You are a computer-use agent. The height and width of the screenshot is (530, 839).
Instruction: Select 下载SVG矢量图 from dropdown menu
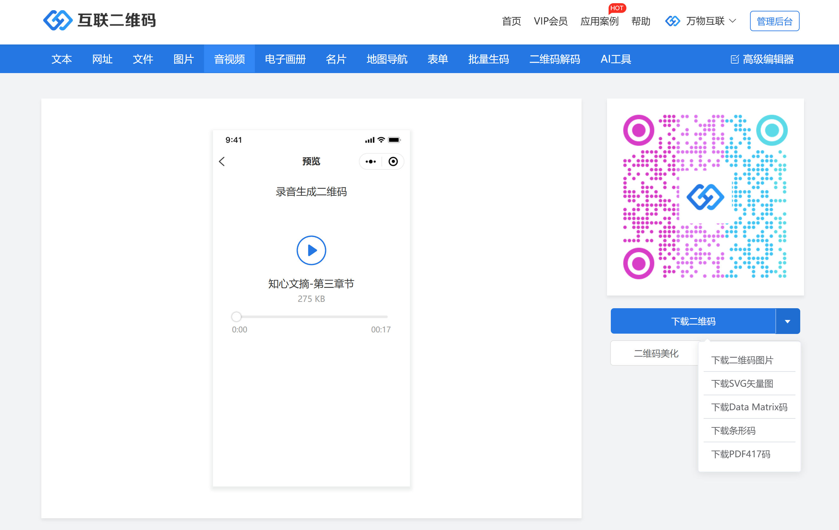point(742,384)
